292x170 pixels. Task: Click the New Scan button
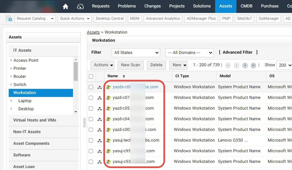point(130,65)
